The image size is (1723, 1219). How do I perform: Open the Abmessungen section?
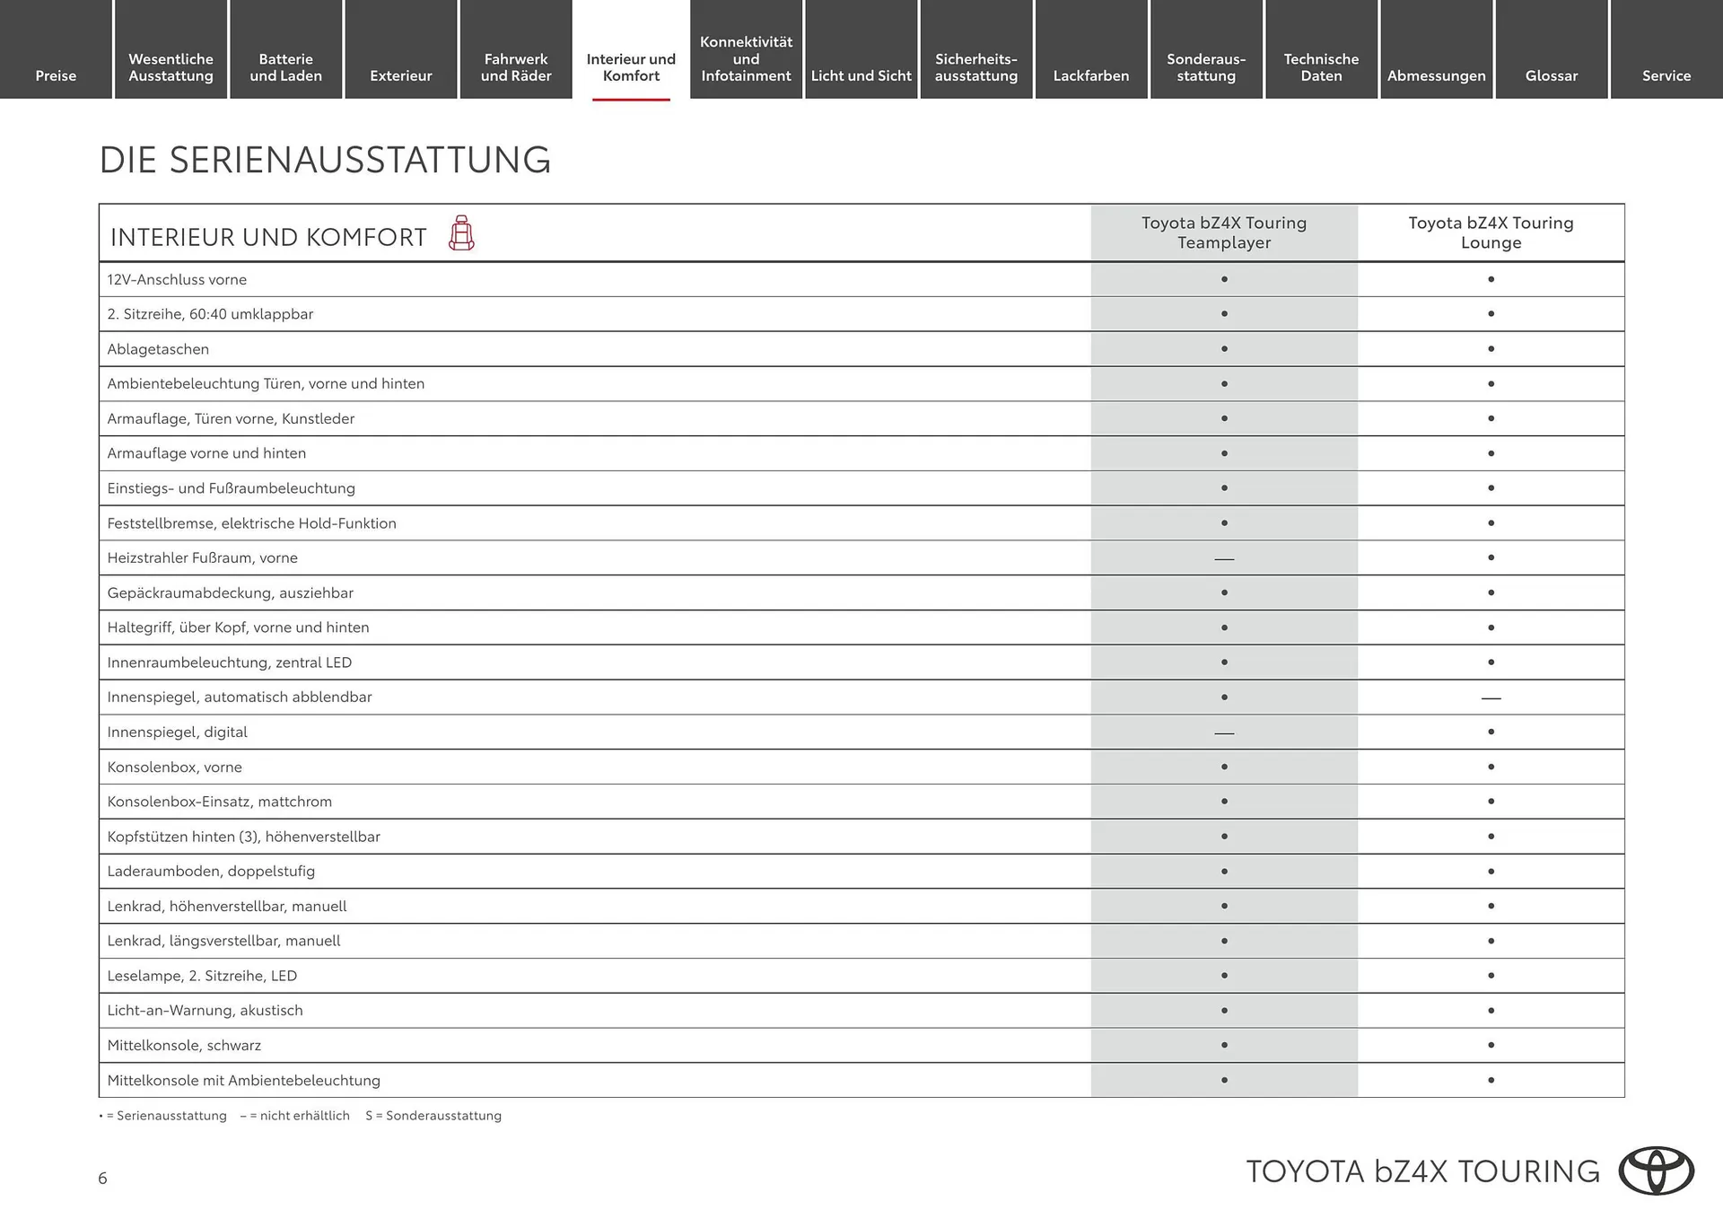click(x=1436, y=75)
